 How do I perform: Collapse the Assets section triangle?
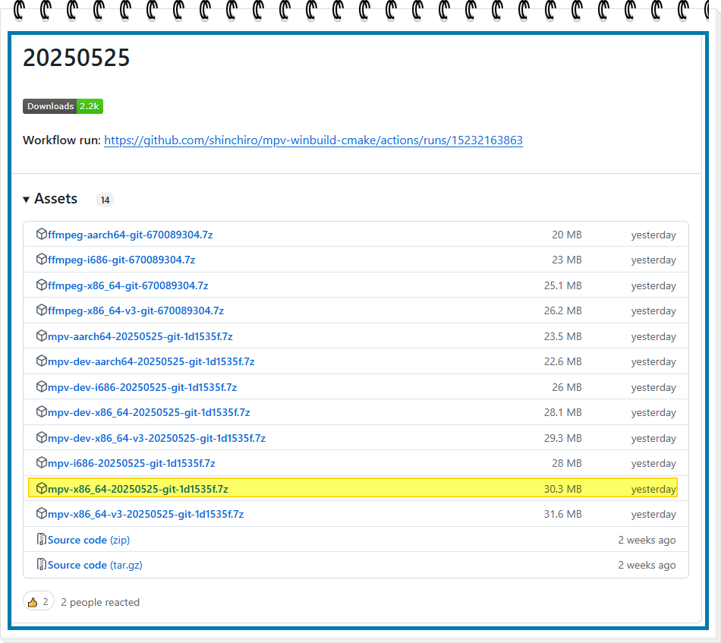(27, 199)
